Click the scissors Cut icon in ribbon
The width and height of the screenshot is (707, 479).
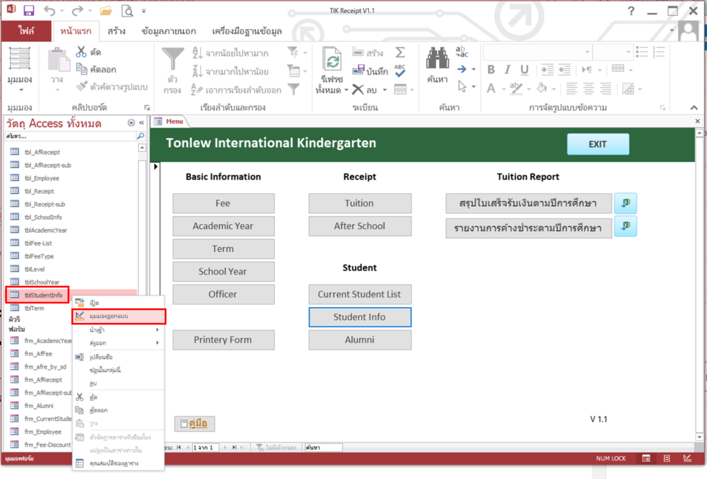[81, 52]
